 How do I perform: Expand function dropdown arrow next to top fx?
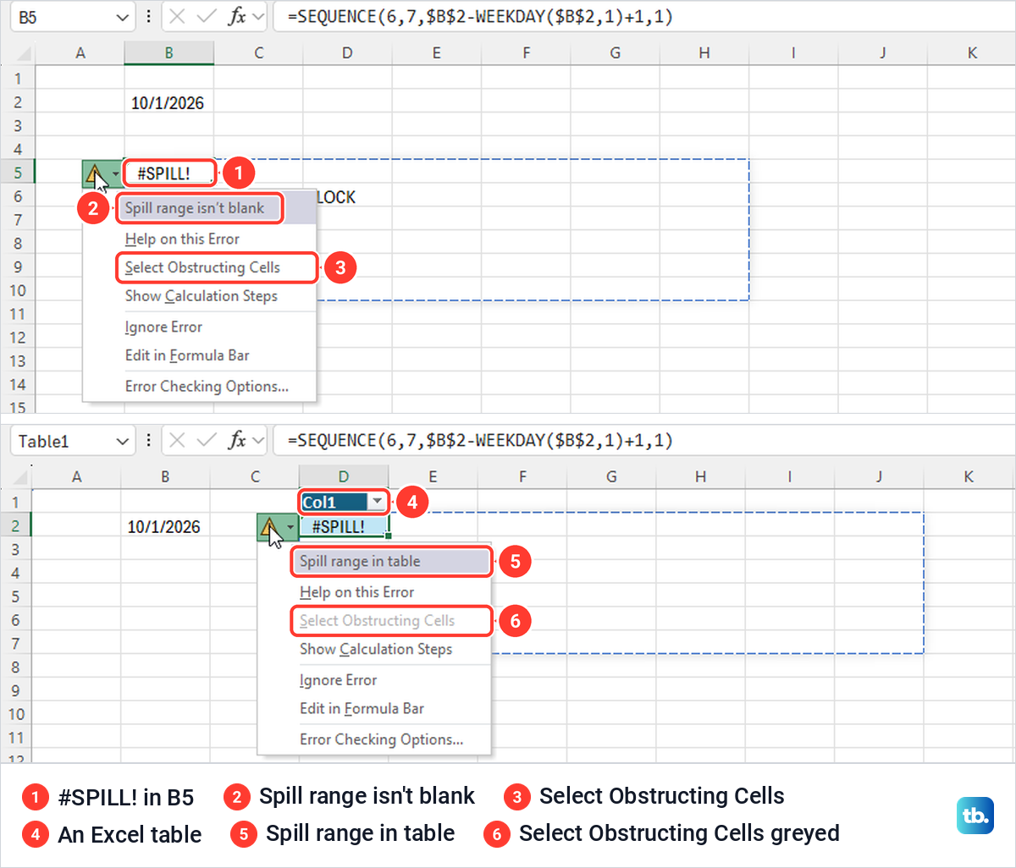257,16
